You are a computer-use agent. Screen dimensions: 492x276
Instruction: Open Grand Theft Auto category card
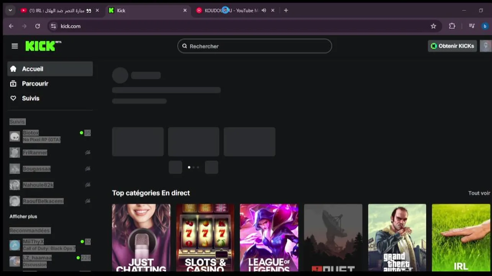click(x=397, y=238)
